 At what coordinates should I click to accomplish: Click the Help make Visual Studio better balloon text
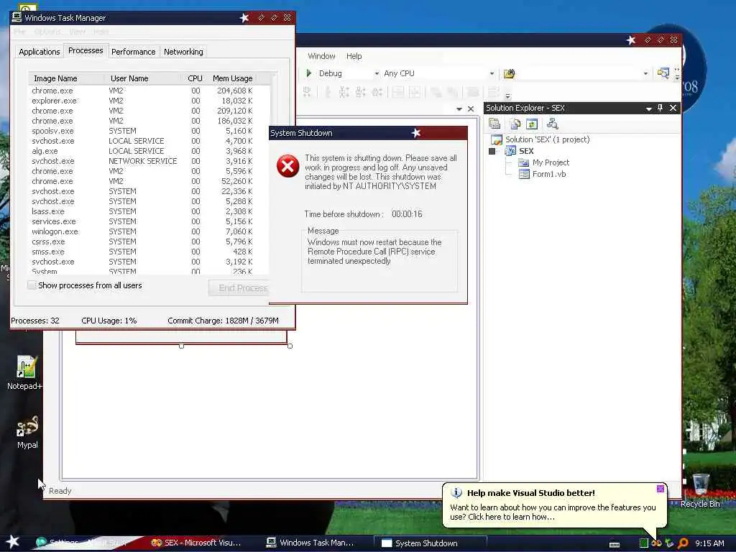531,493
